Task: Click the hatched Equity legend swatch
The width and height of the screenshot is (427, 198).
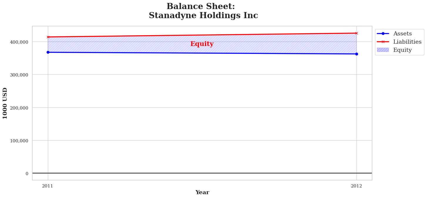Action: (383, 50)
